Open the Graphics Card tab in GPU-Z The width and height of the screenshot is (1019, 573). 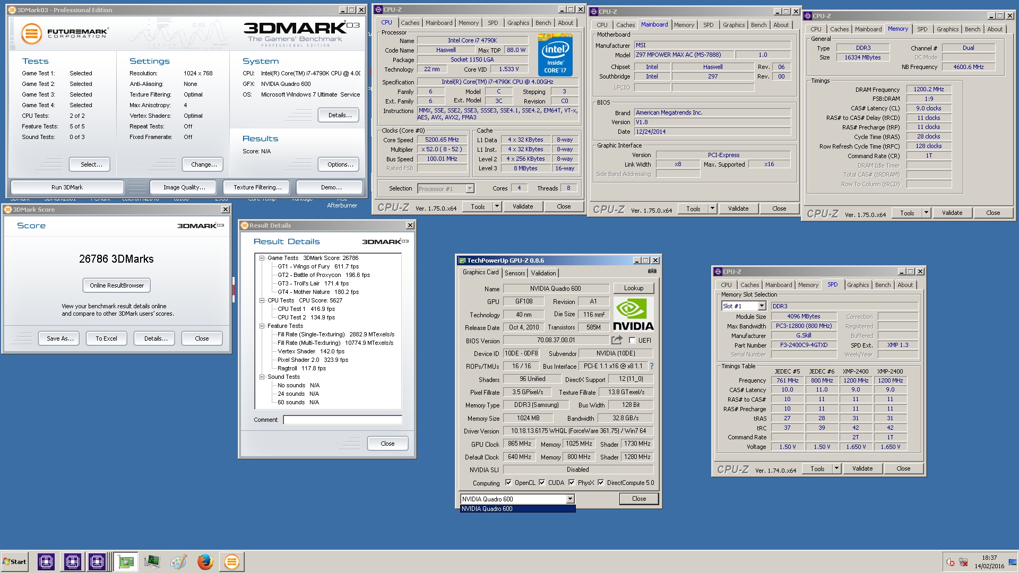click(481, 272)
